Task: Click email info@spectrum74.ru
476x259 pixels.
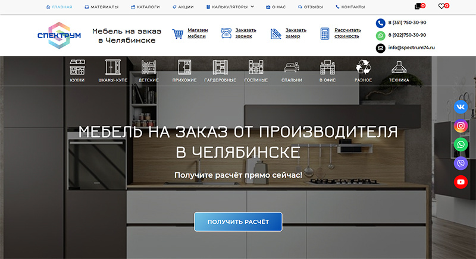Action: tap(411, 48)
